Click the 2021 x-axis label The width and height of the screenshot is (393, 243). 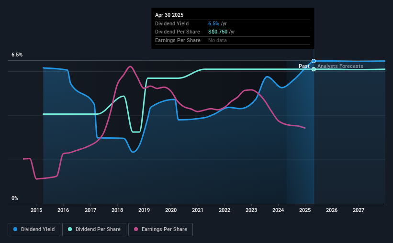[x=198, y=210]
